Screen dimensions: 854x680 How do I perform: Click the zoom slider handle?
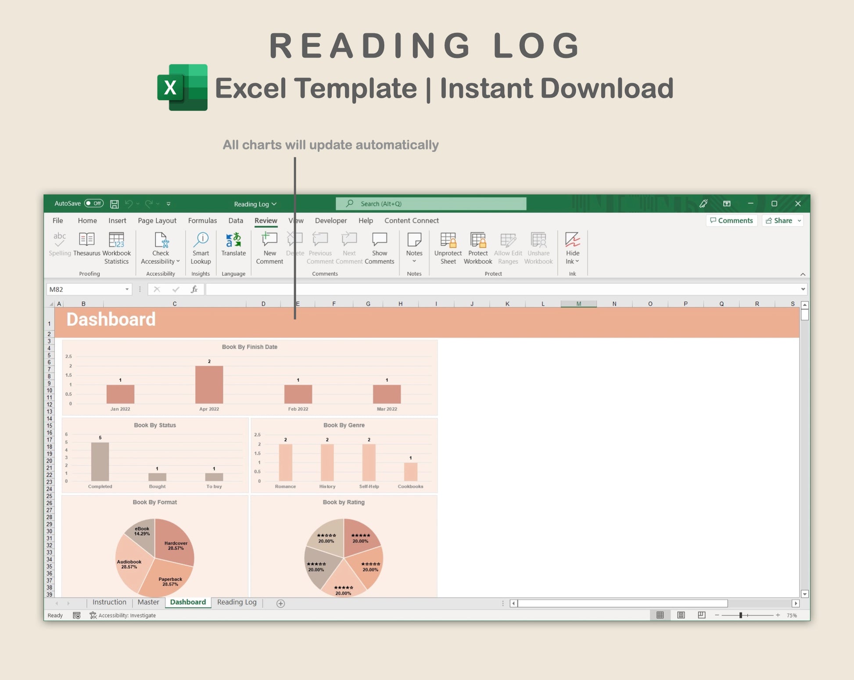click(740, 615)
